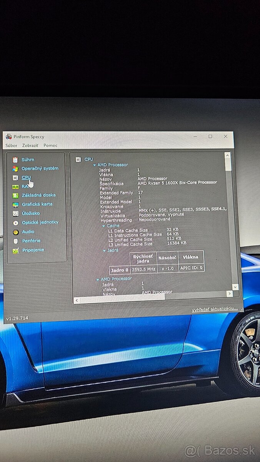Image resolution: width=260 pixels, height=462 pixels.
Task: Click the '16384 KB' L3 cache value
Action: click(177, 243)
